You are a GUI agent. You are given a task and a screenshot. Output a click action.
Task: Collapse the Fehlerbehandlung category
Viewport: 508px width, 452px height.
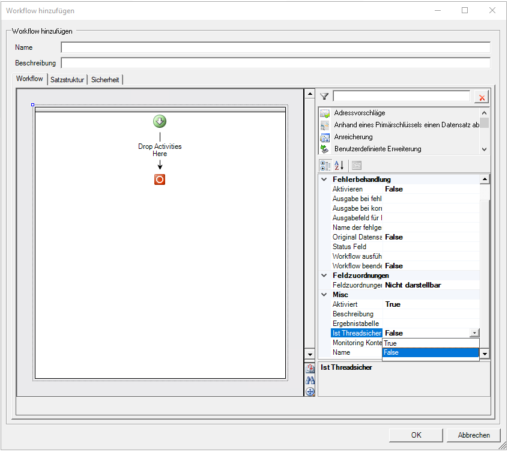324,179
